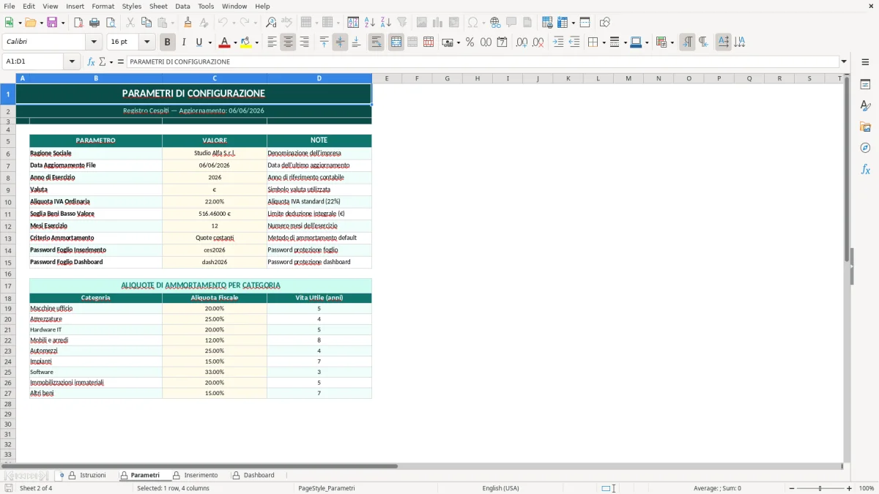Open sidebar Properties deck

(865, 85)
